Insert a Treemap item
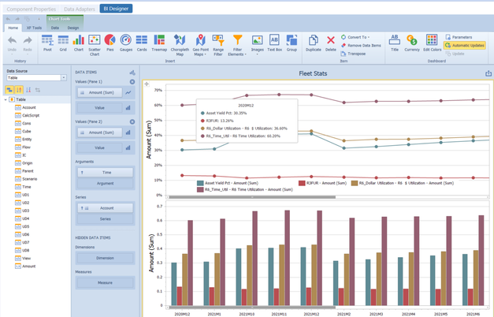This screenshot has height=317, width=494. [159, 43]
